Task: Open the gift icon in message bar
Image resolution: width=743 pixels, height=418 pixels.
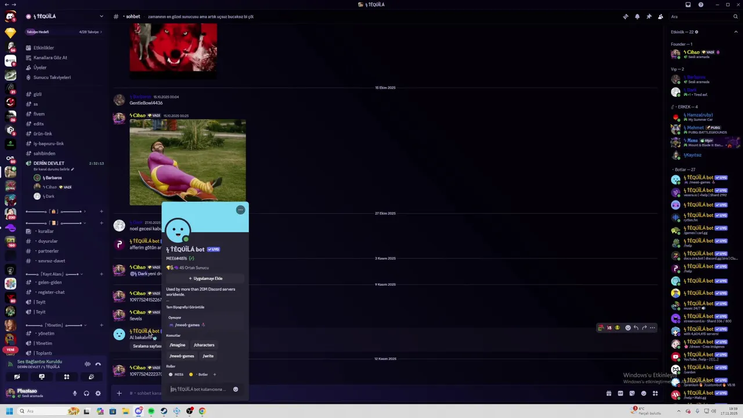Action: [609, 394]
